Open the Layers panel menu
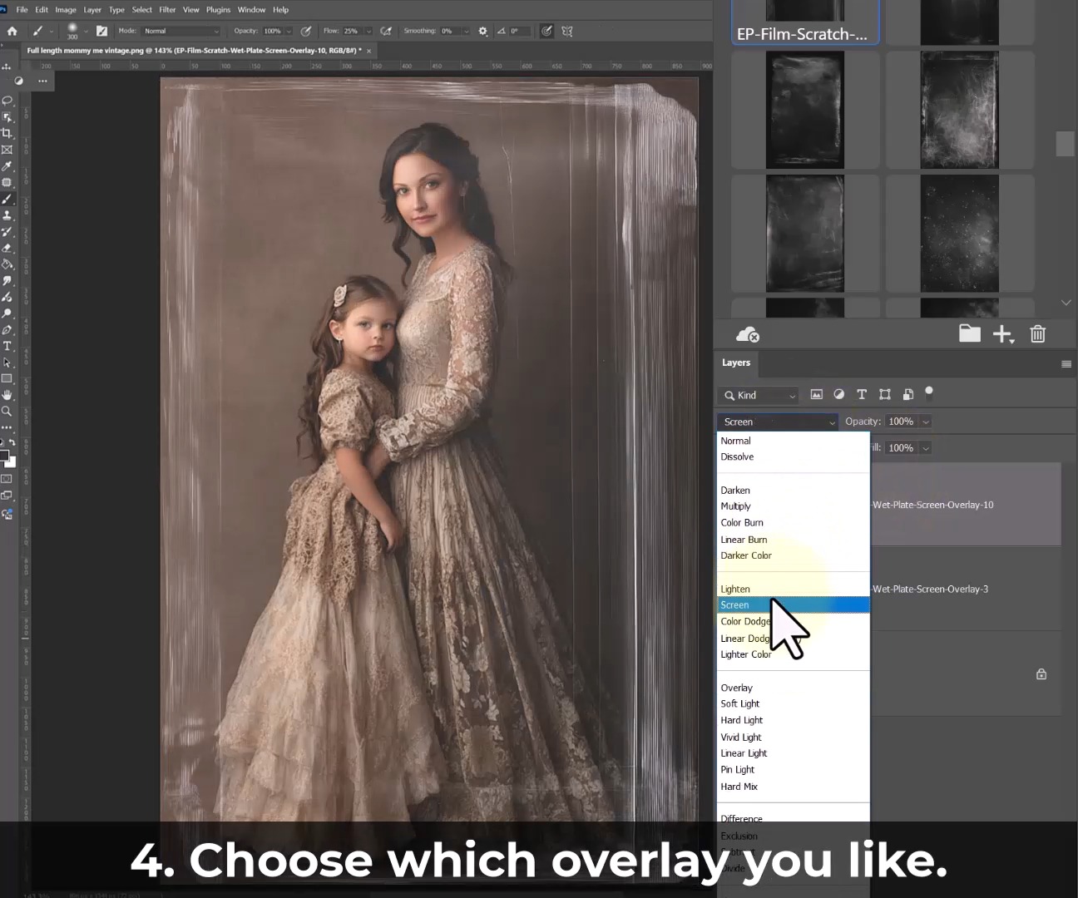Screen dimensions: 1078x898 tap(1066, 364)
